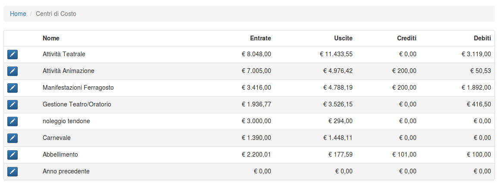Click Abbellimento entrate € 2.200,01
The image size is (501, 188).
tap(257, 155)
